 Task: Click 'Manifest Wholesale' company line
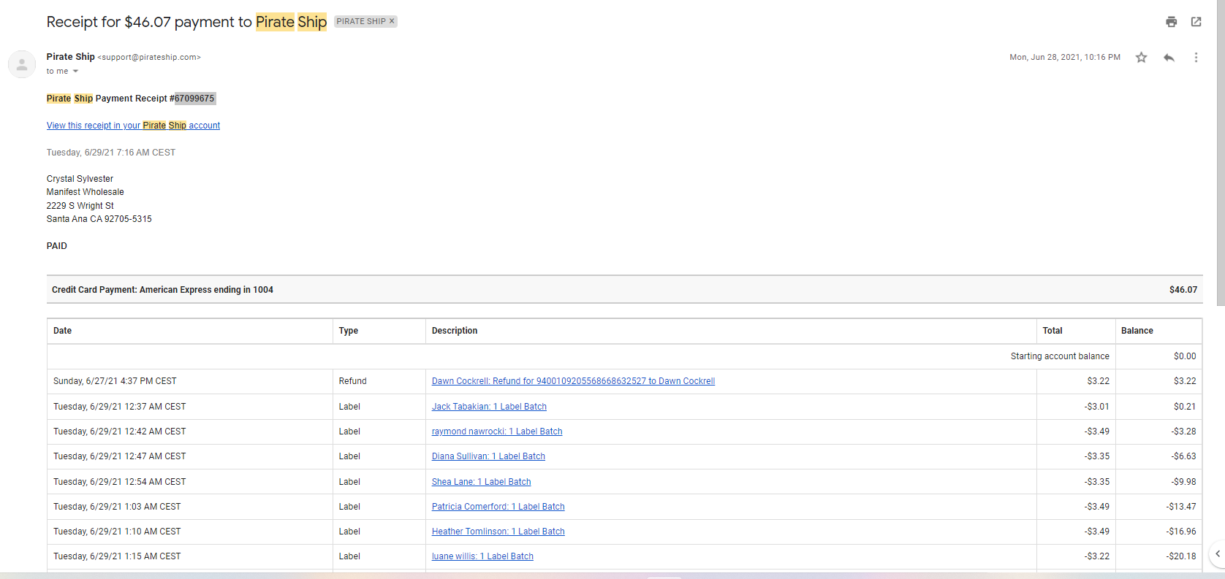(x=86, y=192)
